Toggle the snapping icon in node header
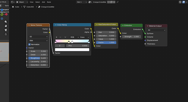This screenshot has width=188, height=102. 180,2
